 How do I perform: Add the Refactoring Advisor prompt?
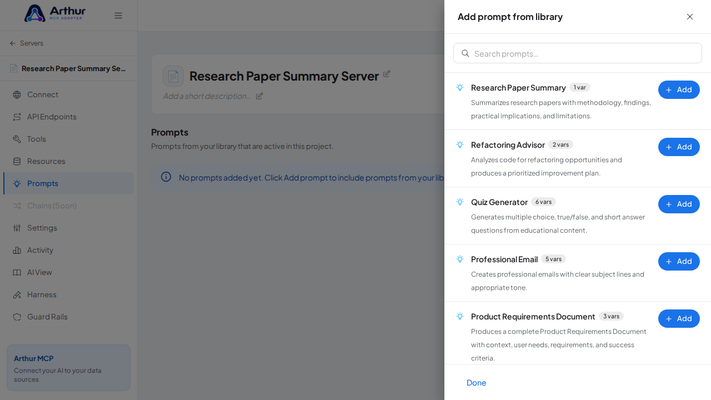point(679,147)
